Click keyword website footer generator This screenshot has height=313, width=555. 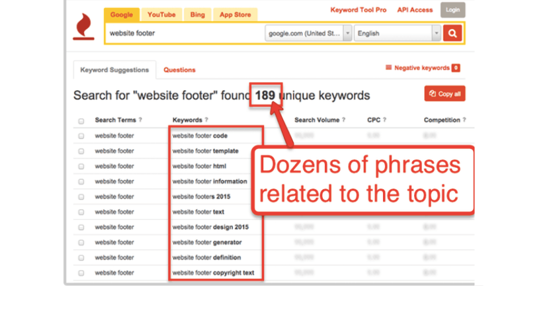(x=207, y=242)
